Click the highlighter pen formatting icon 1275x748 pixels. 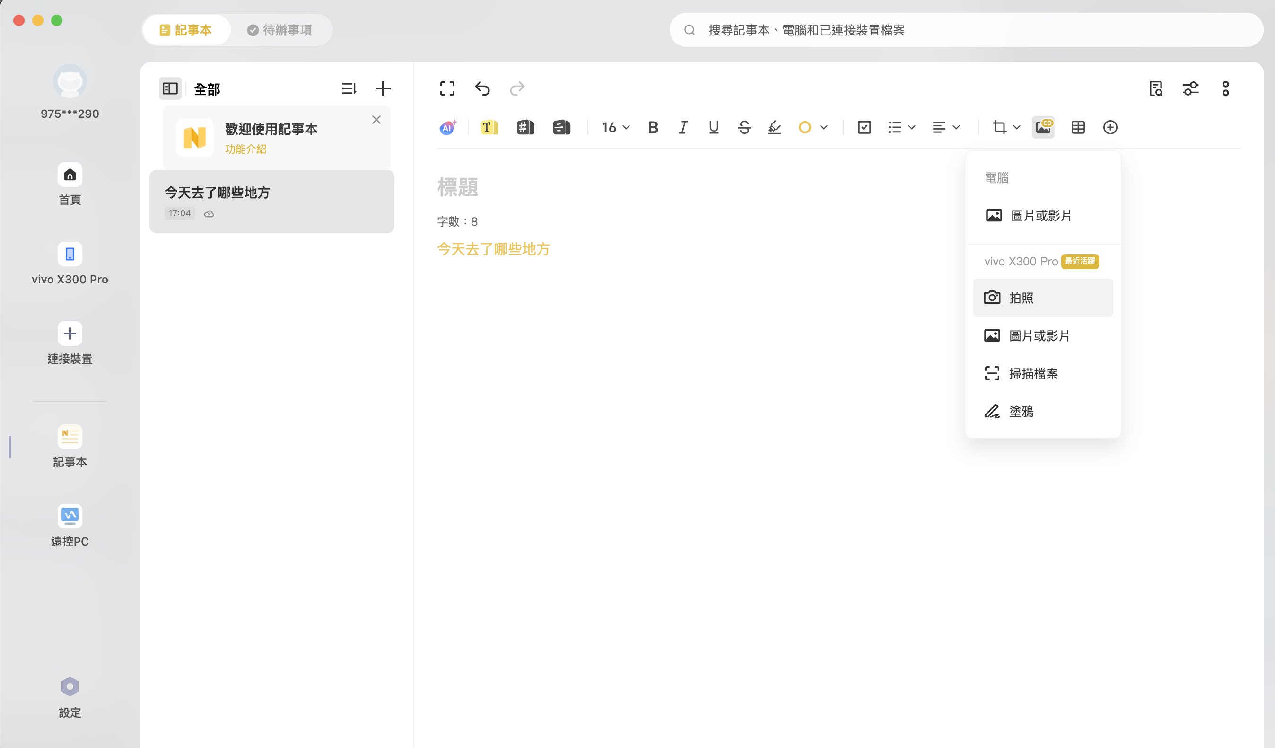[774, 128]
